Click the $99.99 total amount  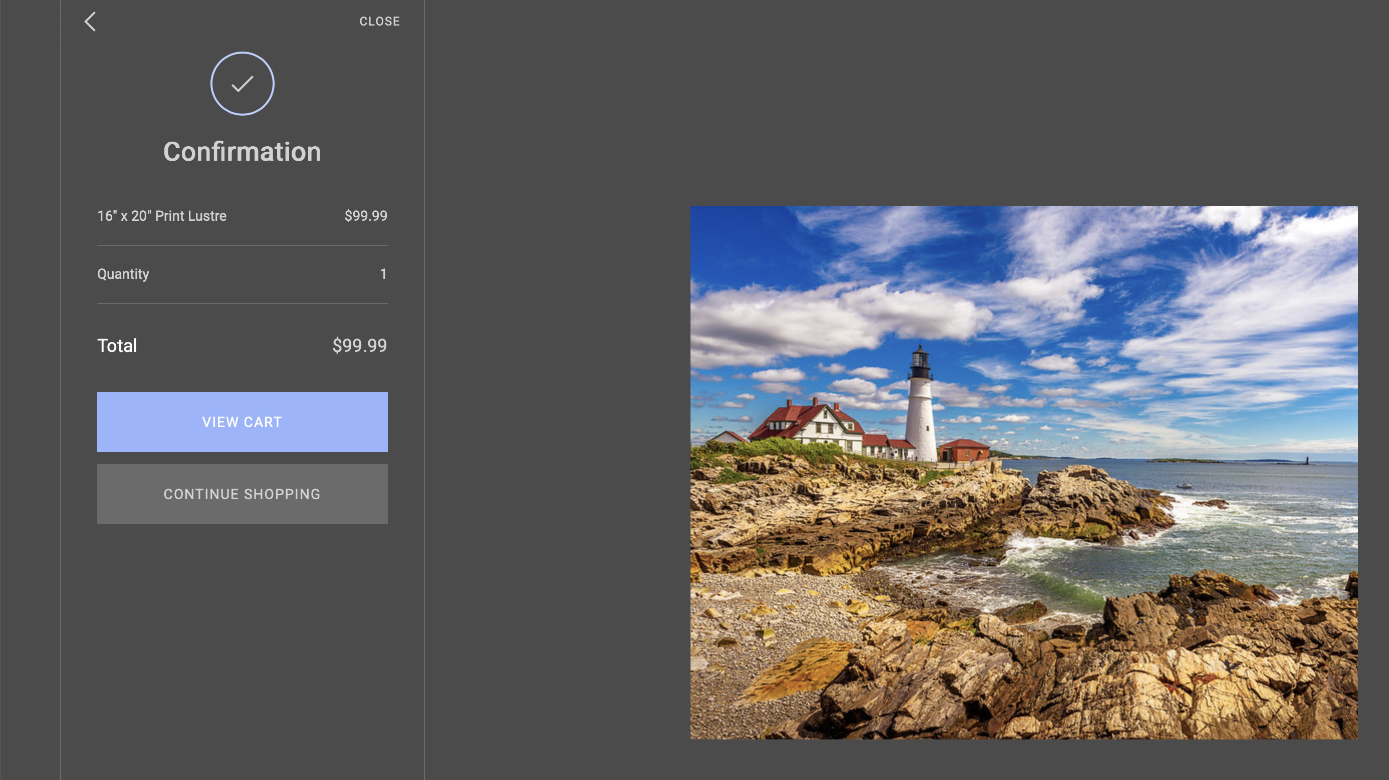pos(359,345)
